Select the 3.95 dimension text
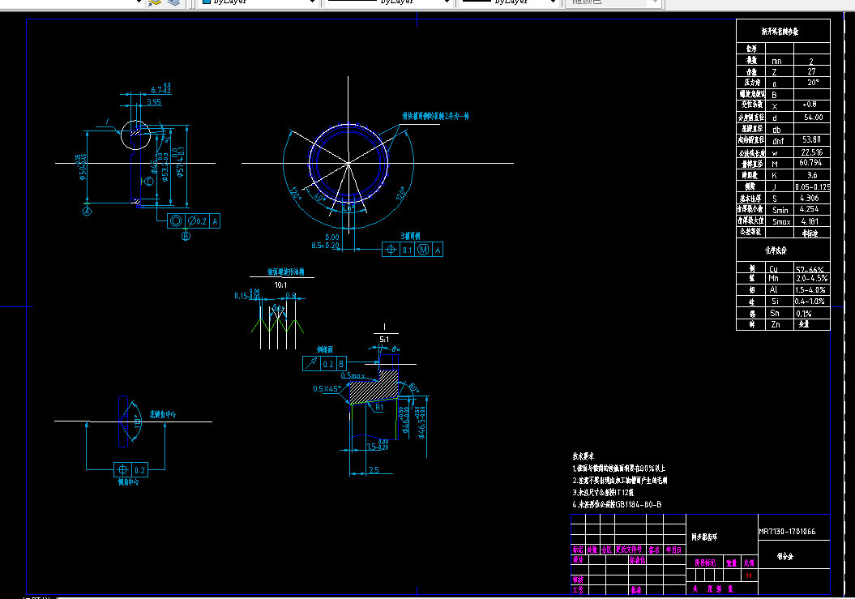 [154, 101]
